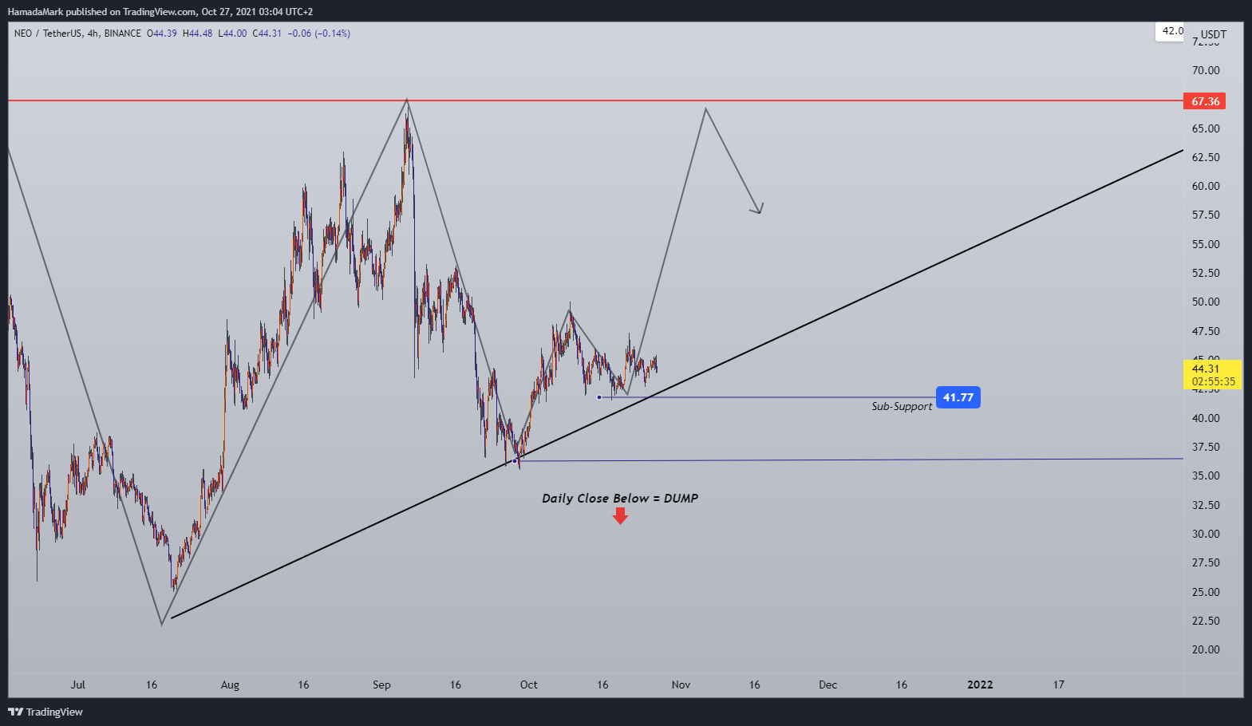The image size is (1252, 726).
Task: Click the '2022' label on time axis
Action: point(980,685)
